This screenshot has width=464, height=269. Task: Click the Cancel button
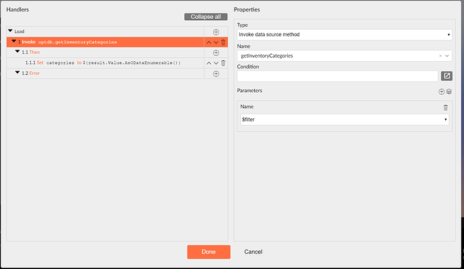pos(254,252)
